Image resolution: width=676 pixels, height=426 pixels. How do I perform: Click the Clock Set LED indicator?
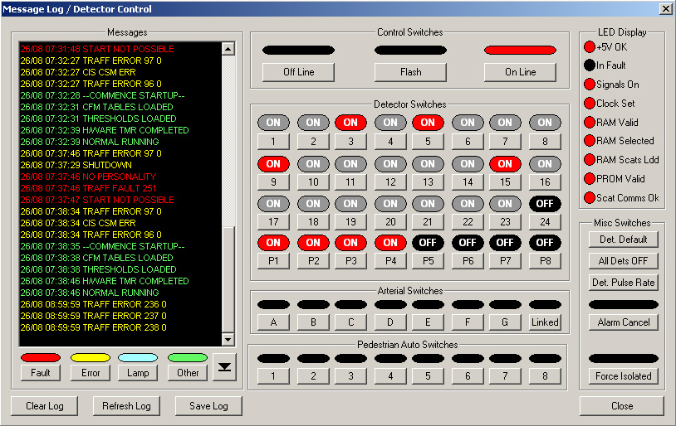pyautogui.click(x=590, y=104)
